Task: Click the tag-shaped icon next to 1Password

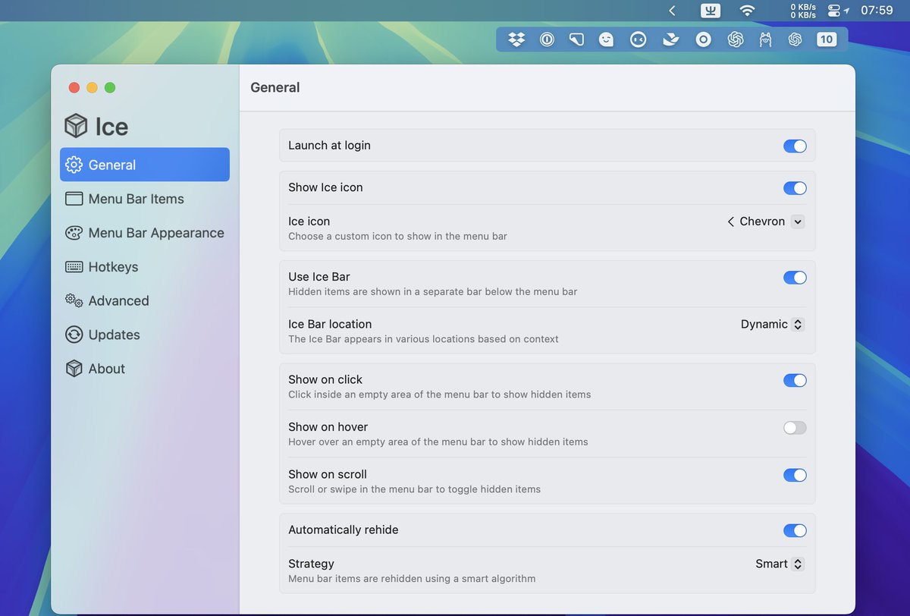Action: (577, 39)
